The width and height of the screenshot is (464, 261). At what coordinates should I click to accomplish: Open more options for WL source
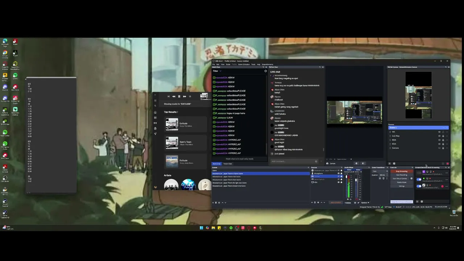coord(447,132)
